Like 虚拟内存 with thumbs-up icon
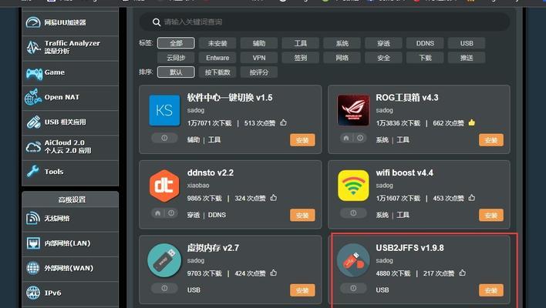 pyautogui.click(x=273, y=273)
